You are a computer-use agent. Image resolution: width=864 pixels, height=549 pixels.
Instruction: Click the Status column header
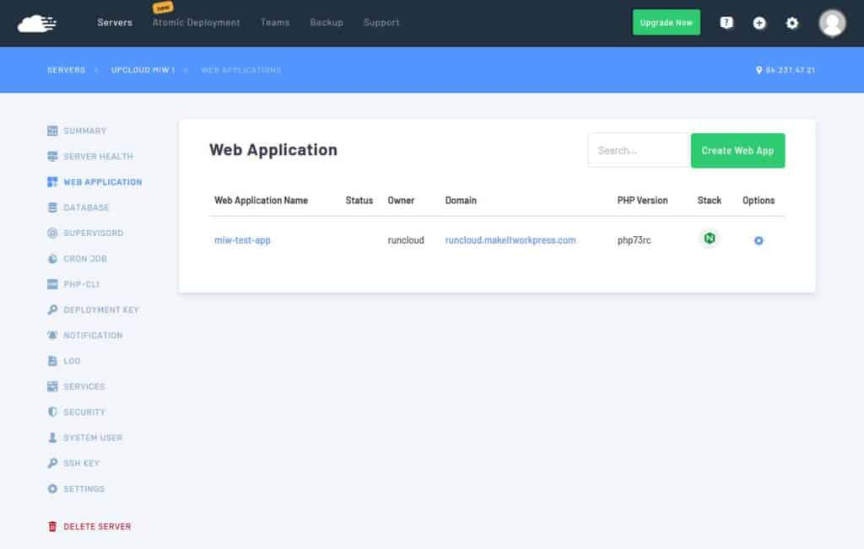pyautogui.click(x=359, y=201)
